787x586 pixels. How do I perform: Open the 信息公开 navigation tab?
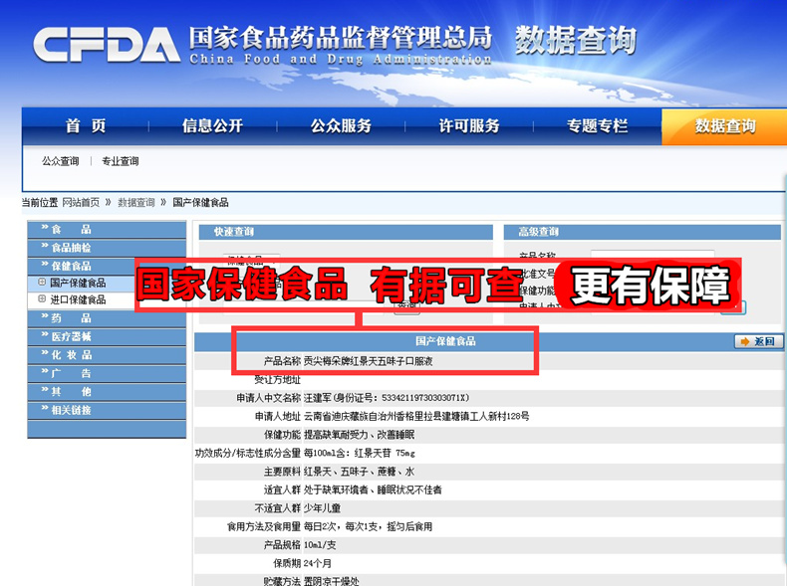click(x=212, y=126)
